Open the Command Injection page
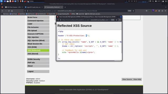Screen dimensions: 168x94 [x=38, y=21]
